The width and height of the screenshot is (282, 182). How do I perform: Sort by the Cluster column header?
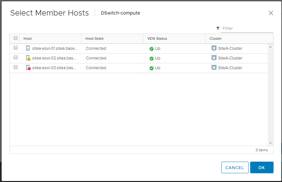point(215,38)
